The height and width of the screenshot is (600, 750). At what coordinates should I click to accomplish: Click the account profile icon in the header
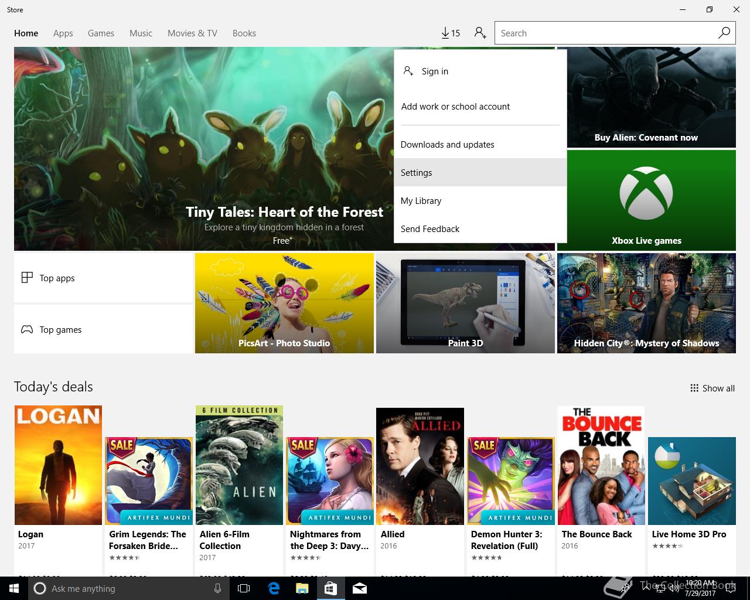coord(480,33)
